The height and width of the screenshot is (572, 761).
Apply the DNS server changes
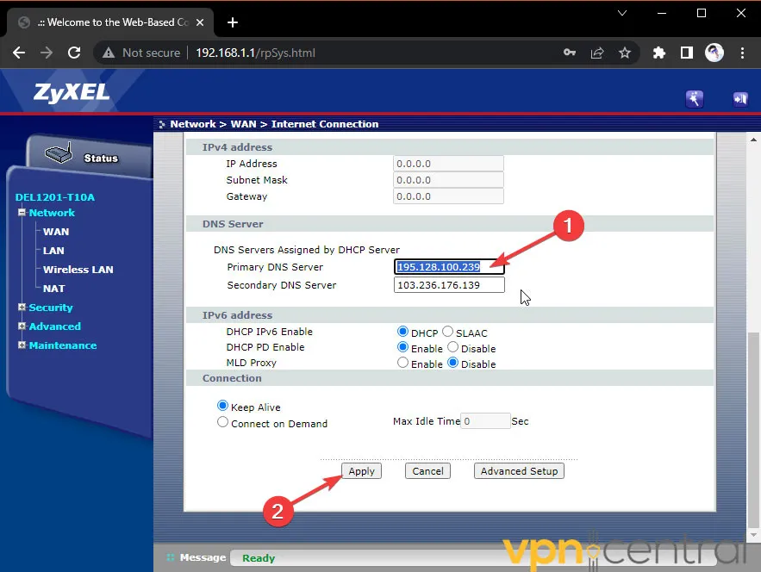click(361, 470)
